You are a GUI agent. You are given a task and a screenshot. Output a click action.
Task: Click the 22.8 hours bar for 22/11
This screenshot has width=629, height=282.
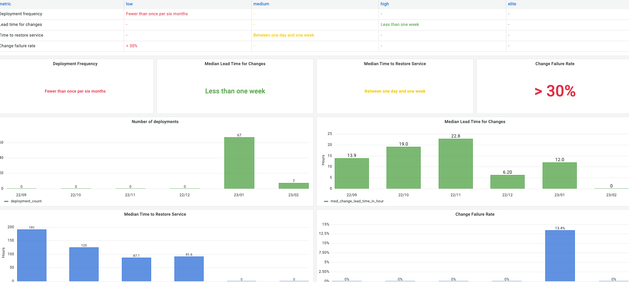[x=455, y=163]
